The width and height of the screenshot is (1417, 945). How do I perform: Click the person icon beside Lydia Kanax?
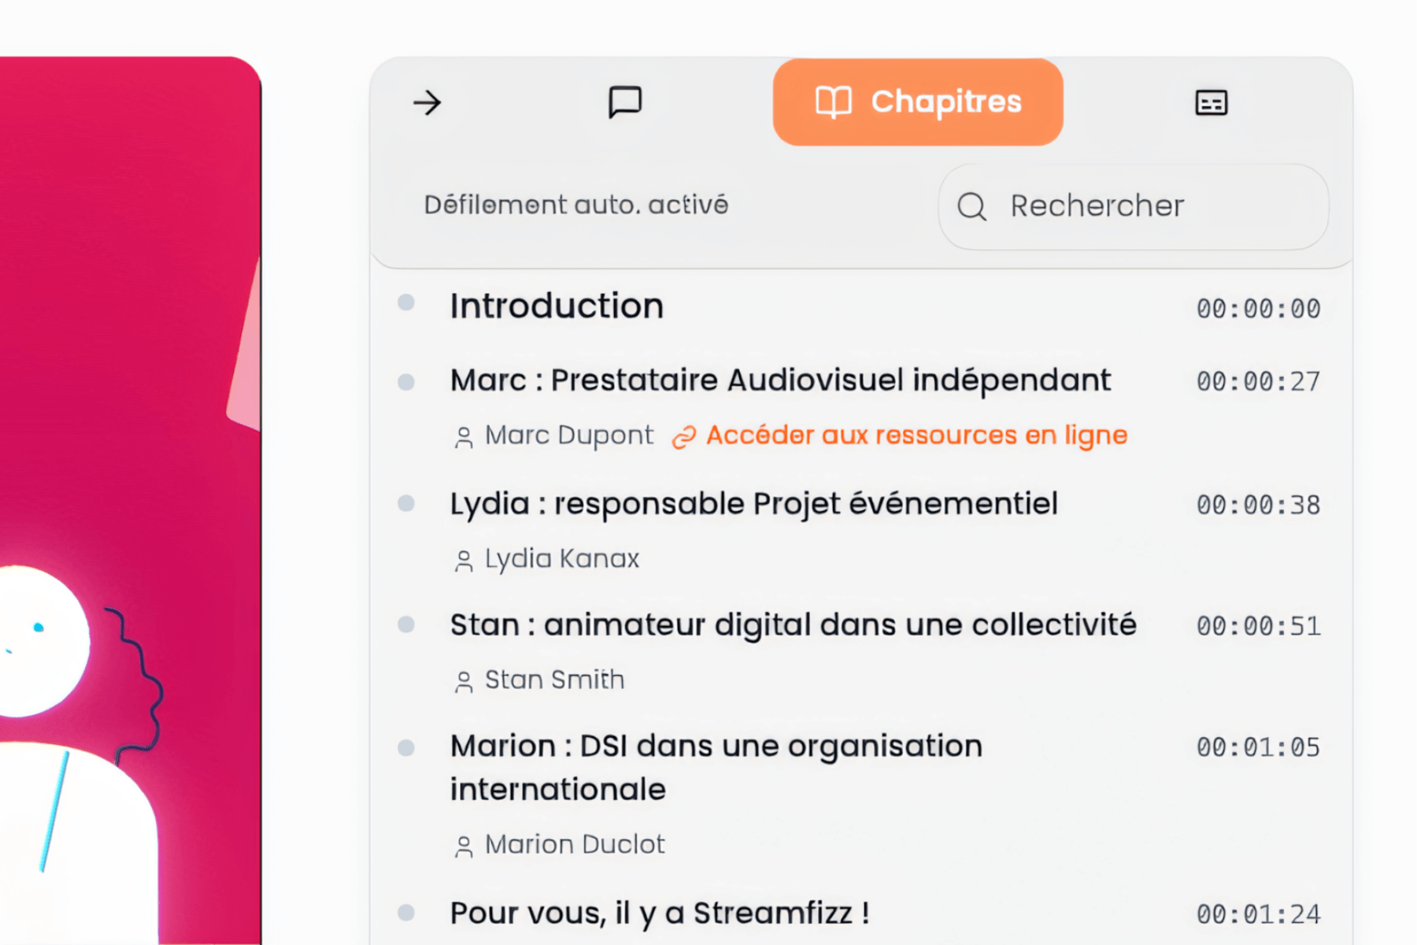point(463,559)
